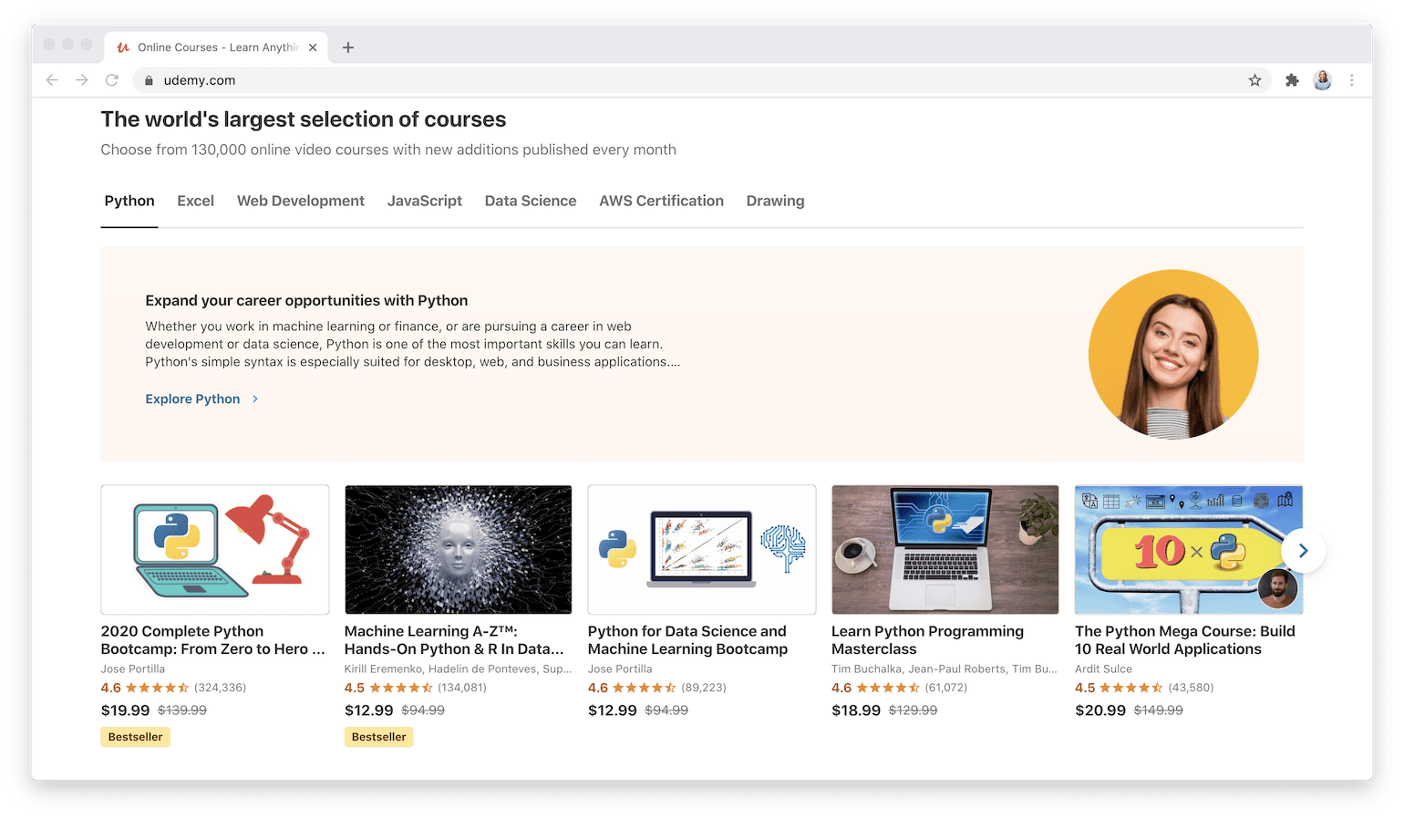Viewport: 1404px width, 819px height.
Task: Toggle the bookmark star for this page
Action: click(x=1255, y=80)
